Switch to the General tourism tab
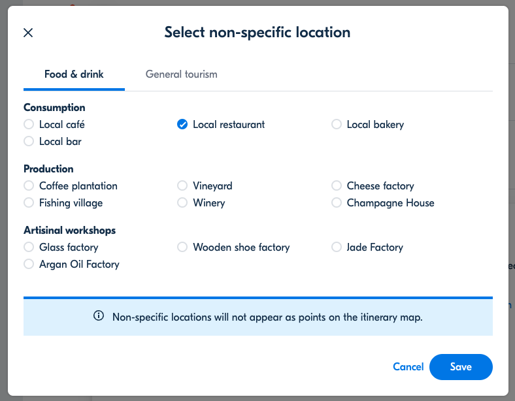 click(181, 74)
